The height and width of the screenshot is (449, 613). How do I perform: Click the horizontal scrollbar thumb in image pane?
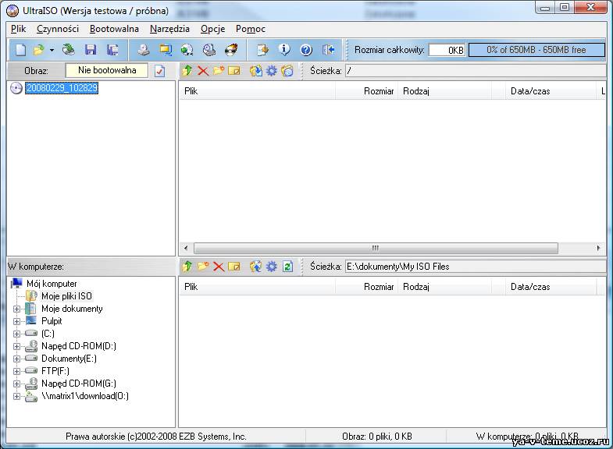click(376, 248)
